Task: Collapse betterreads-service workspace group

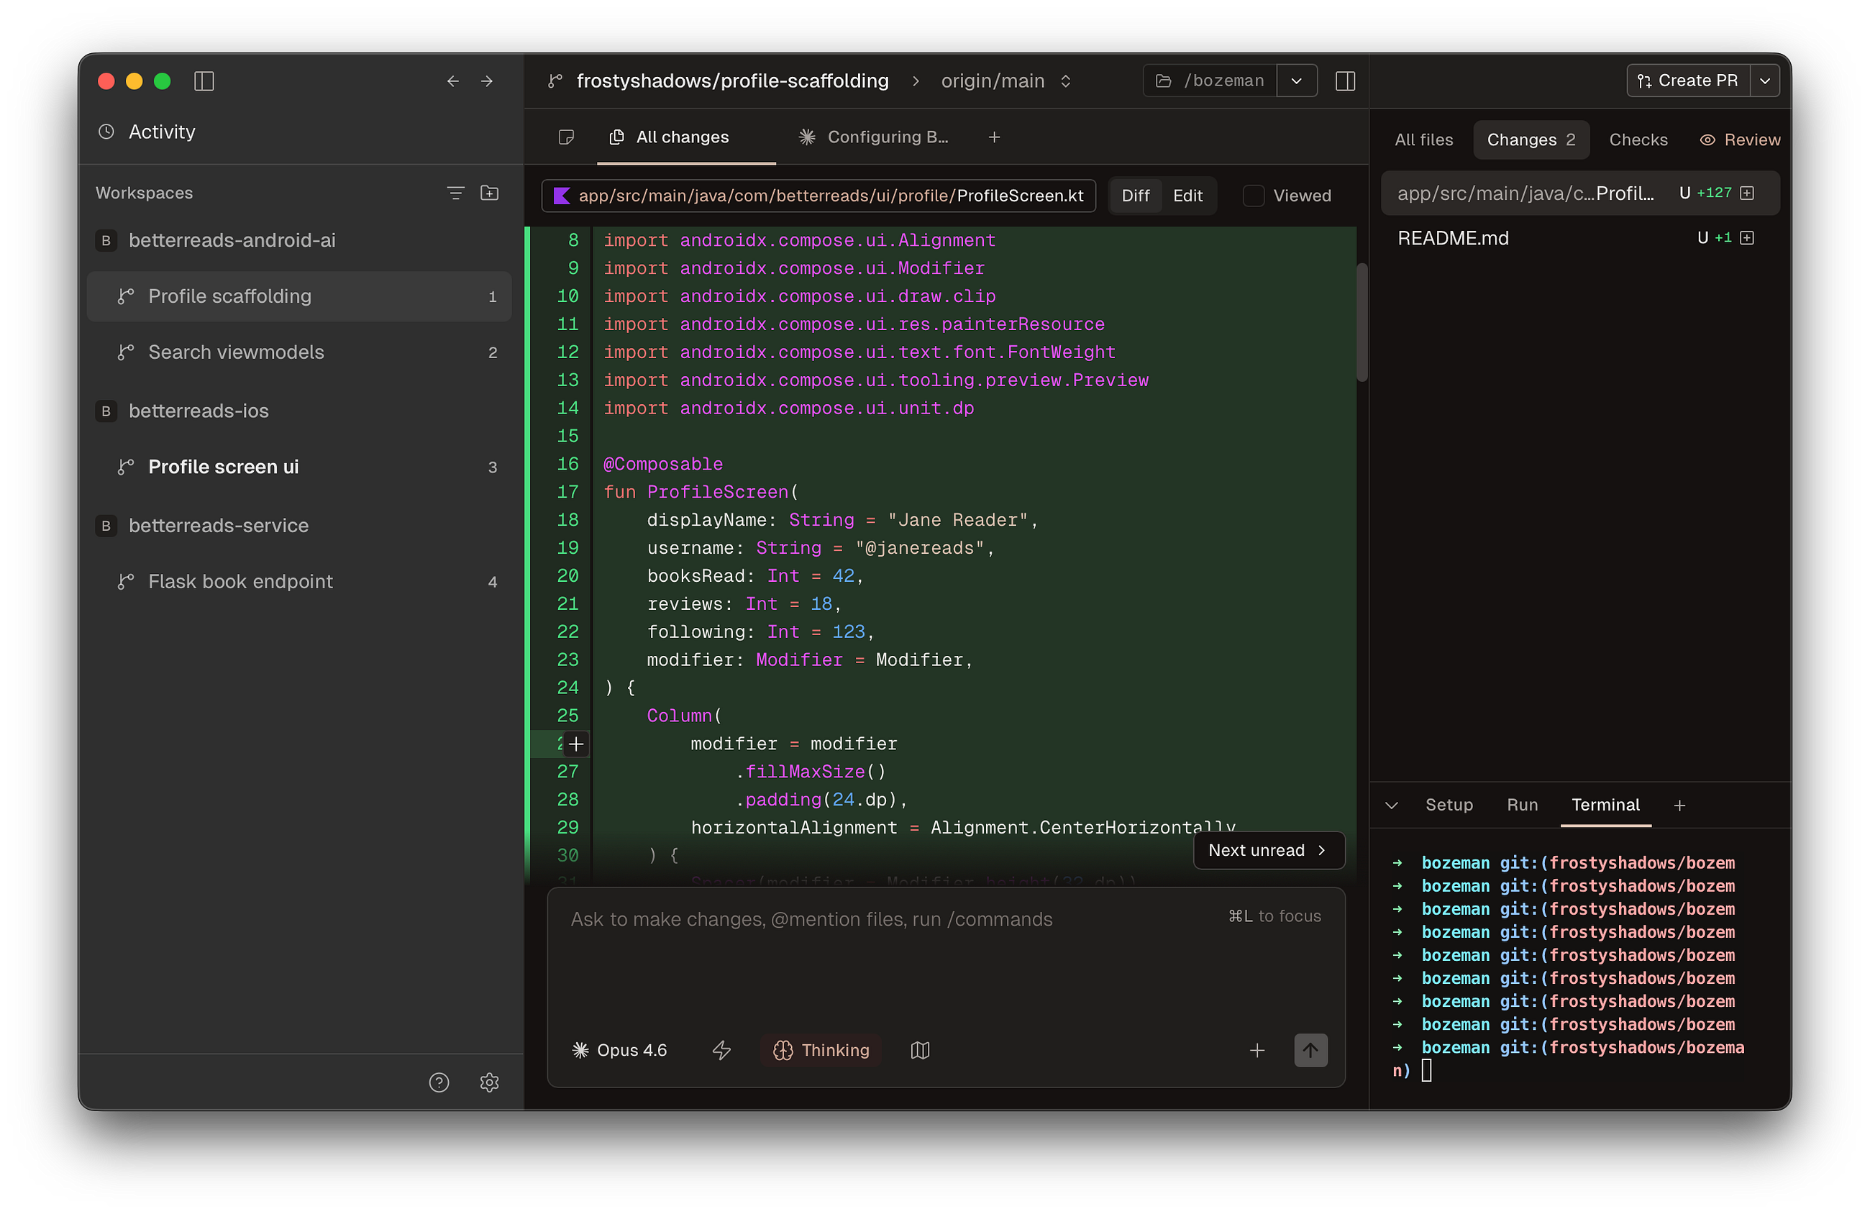Action: pos(219,526)
